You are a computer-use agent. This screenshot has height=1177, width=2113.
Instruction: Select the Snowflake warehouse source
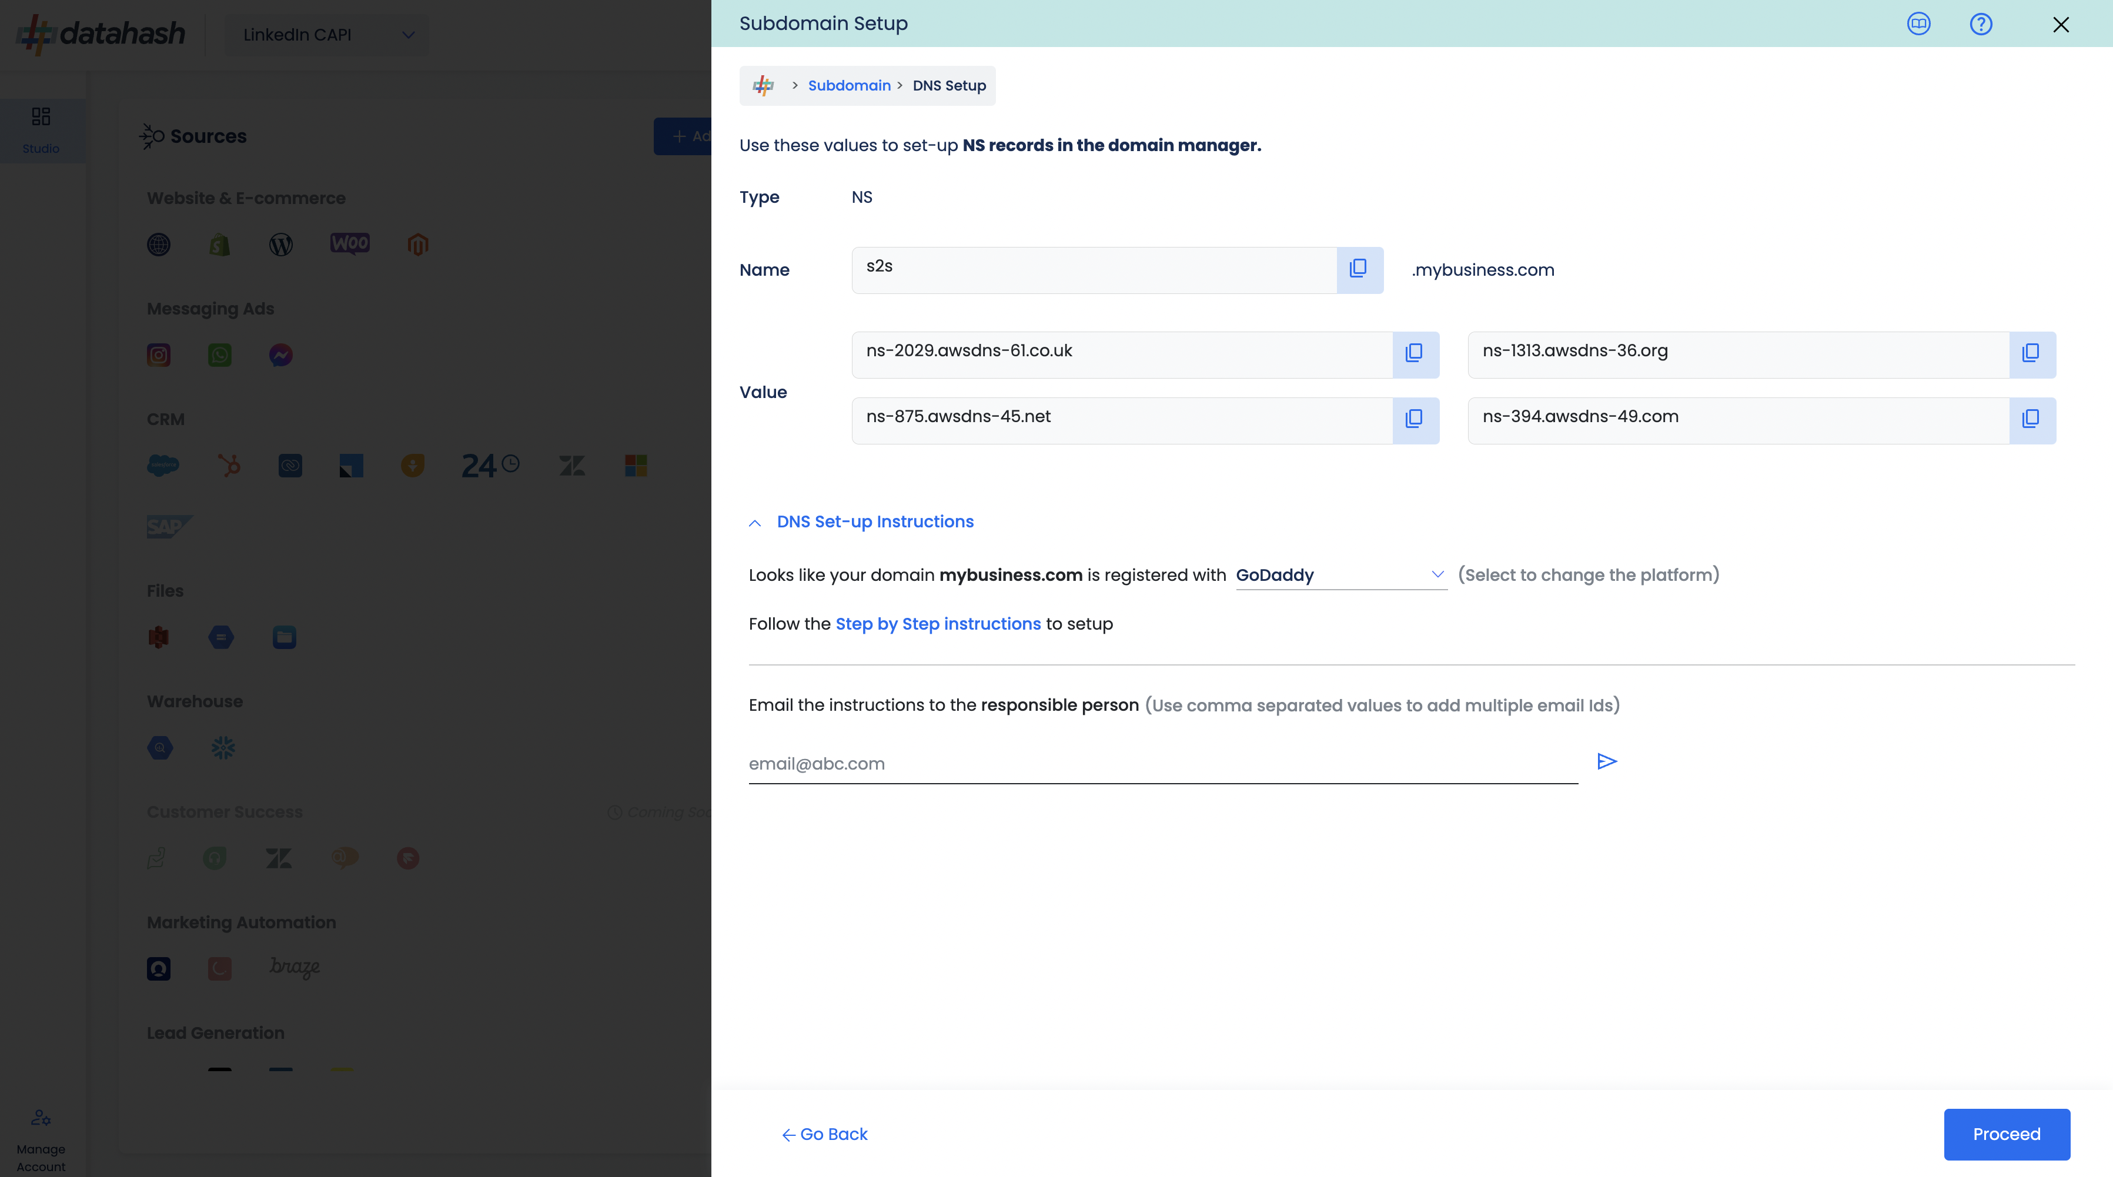coord(223,747)
